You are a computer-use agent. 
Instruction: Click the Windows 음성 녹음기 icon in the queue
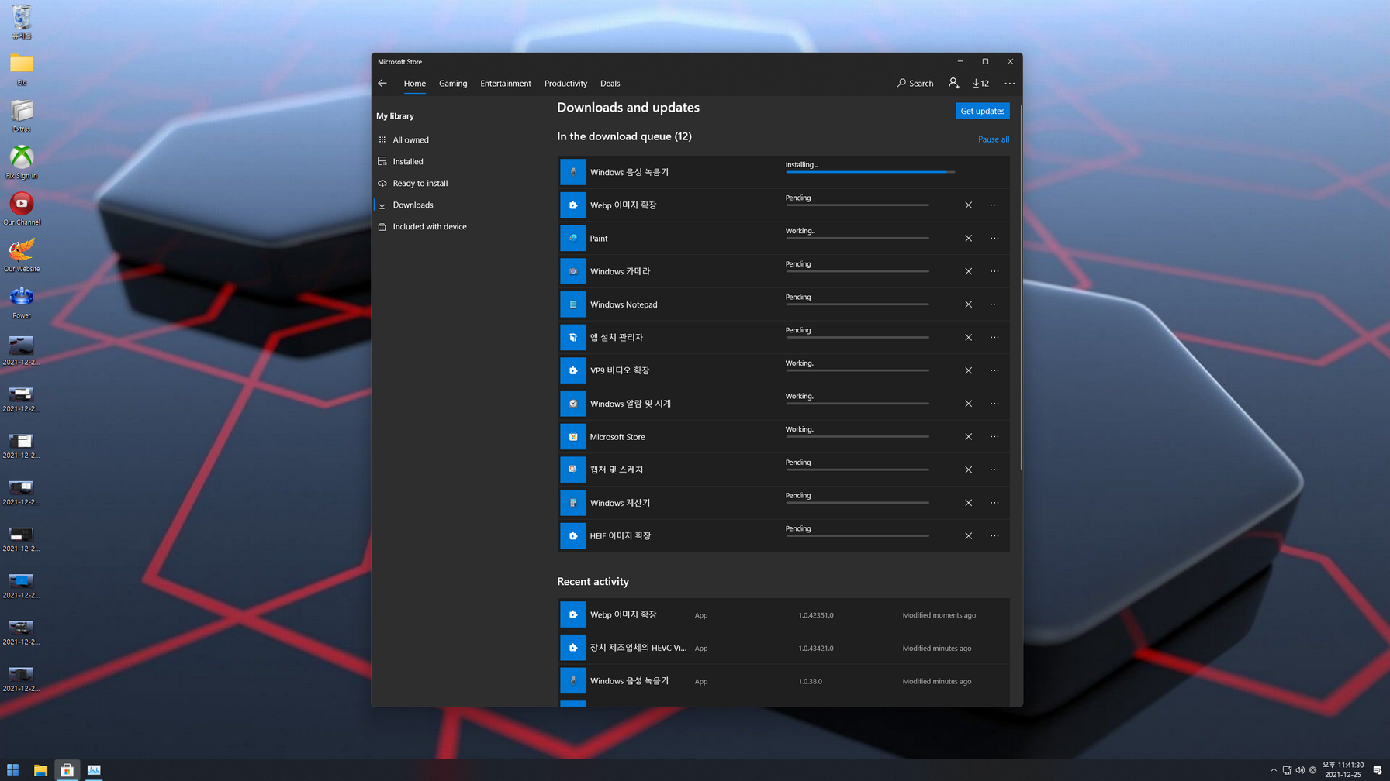click(573, 172)
